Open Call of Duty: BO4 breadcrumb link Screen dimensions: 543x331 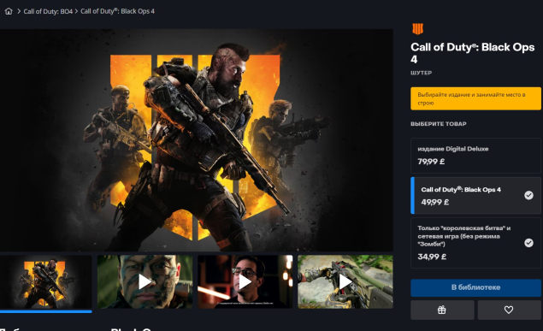click(x=48, y=11)
